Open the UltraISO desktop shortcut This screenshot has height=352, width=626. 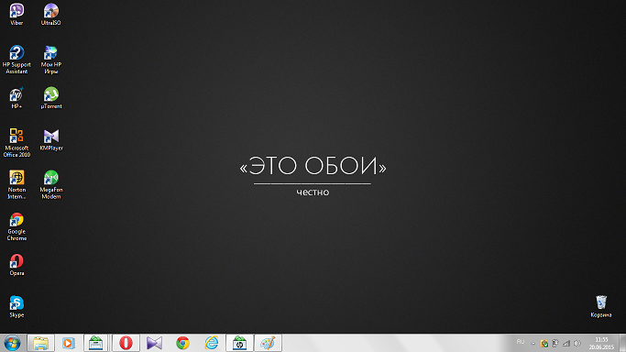[x=50, y=14]
